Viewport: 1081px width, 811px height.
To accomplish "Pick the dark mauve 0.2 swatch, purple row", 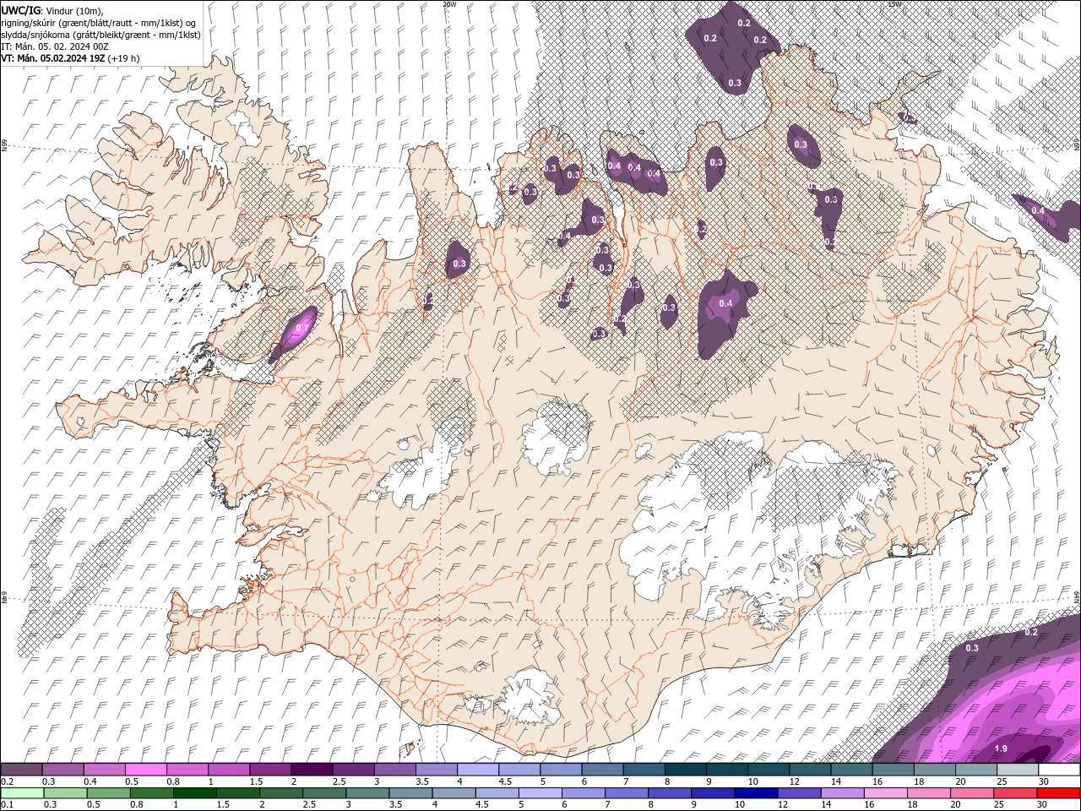I will pyautogui.click(x=22, y=770).
